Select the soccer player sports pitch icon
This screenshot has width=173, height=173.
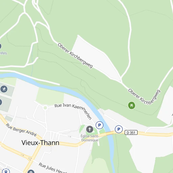tap(4, 89)
